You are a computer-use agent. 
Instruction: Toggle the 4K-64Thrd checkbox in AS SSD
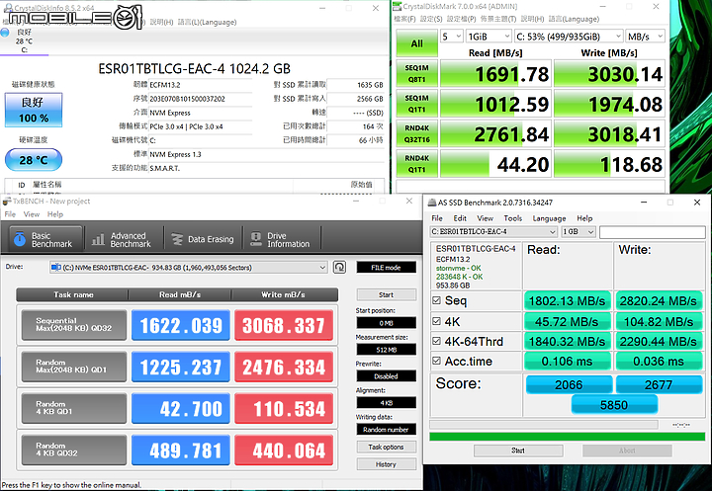click(x=436, y=341)
